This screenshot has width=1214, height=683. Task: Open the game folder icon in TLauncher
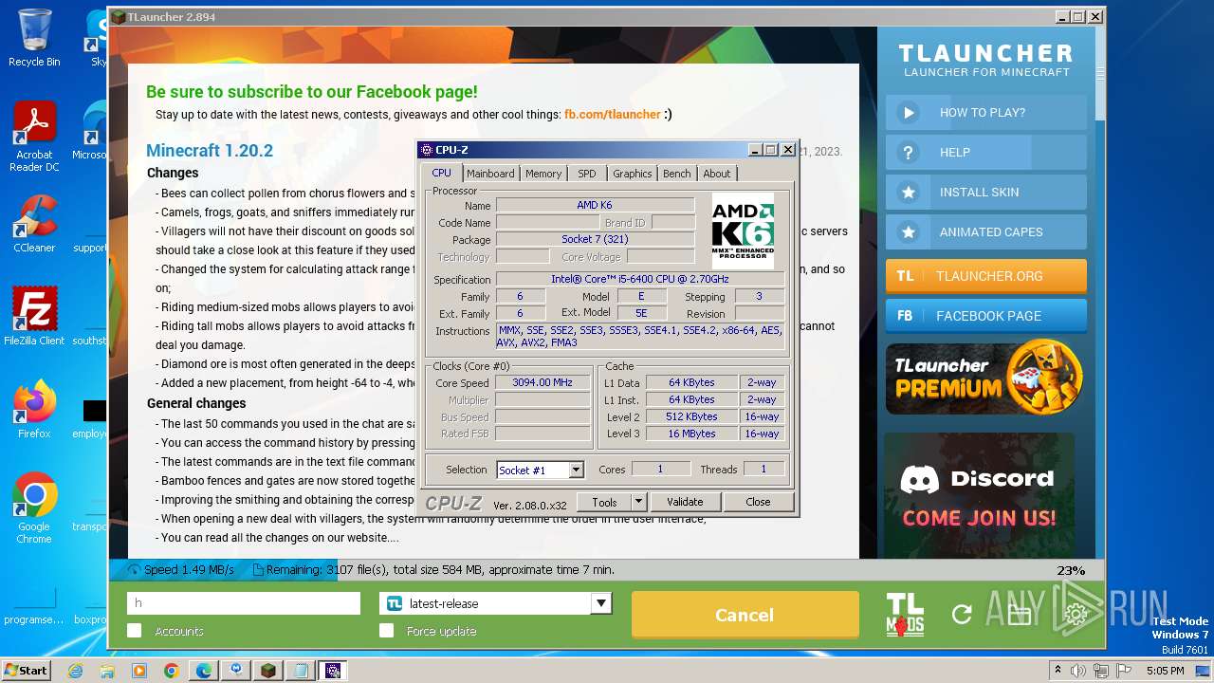pos(1019,615)
